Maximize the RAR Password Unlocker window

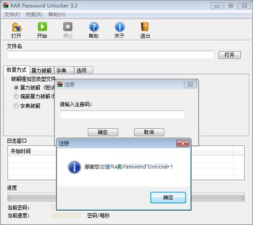point(231,6)
